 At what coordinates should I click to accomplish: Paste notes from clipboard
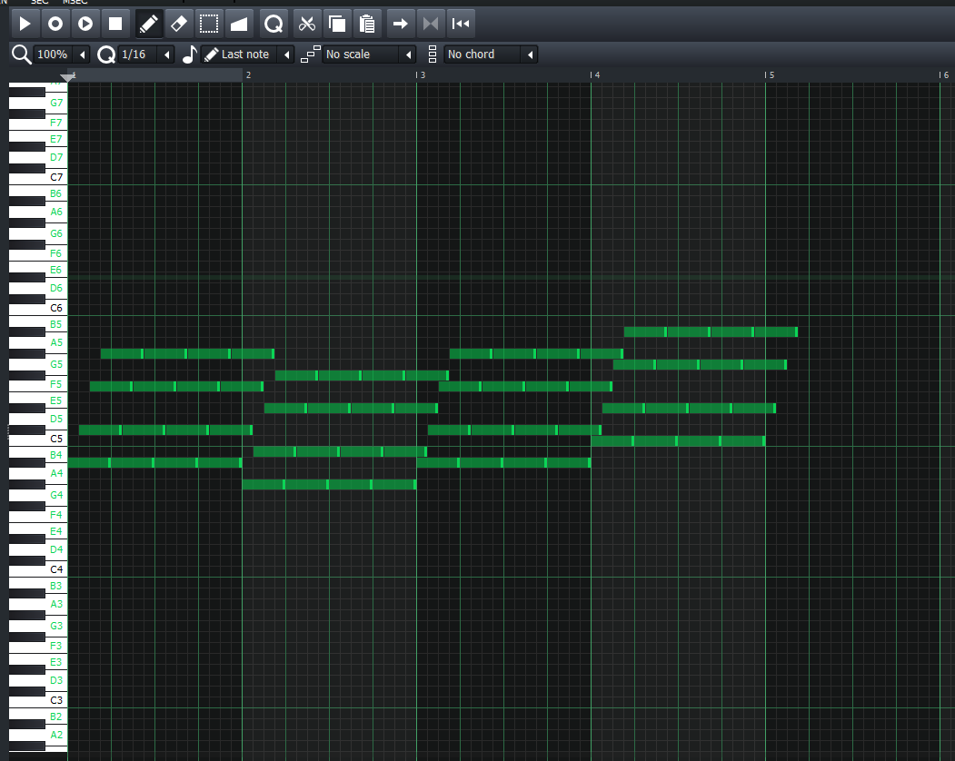(367, 24)
